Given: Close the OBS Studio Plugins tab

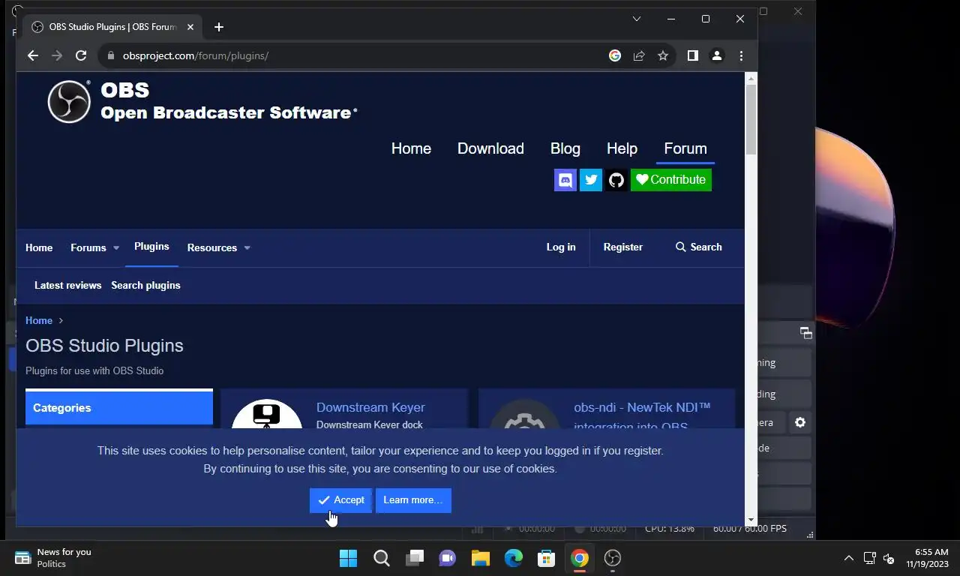Looking at the screenshot, I should pos(190,27).
